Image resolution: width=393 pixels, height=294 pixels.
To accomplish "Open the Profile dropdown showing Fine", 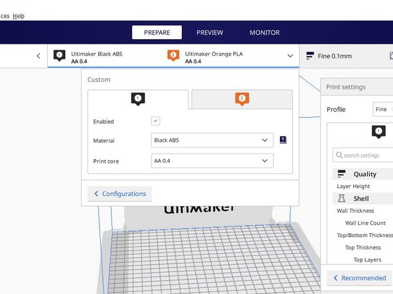I will (x=383, y=109).
